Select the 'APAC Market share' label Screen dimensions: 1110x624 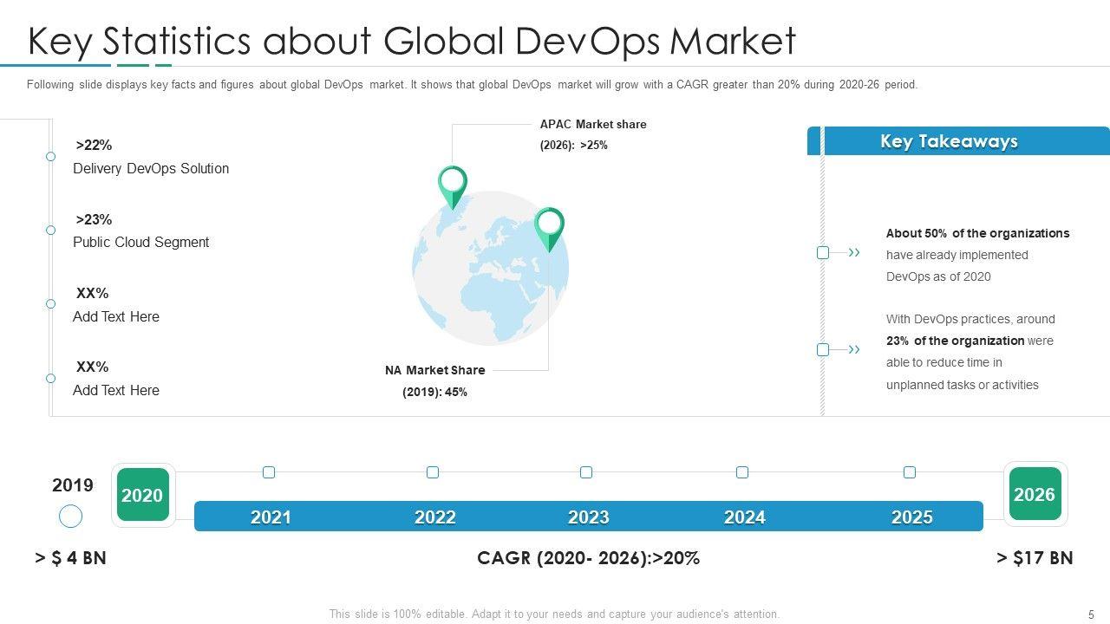coord(593,124)
